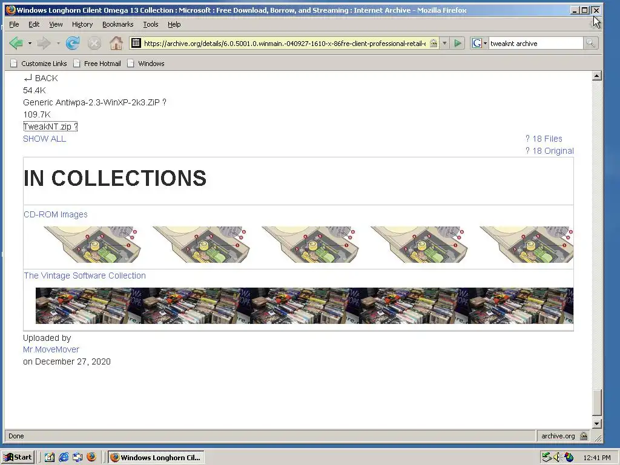Screen dimensions: 620x465
Task: Click the Safely Remove Hardware tray icon
Action: click(x=547, y=458)
